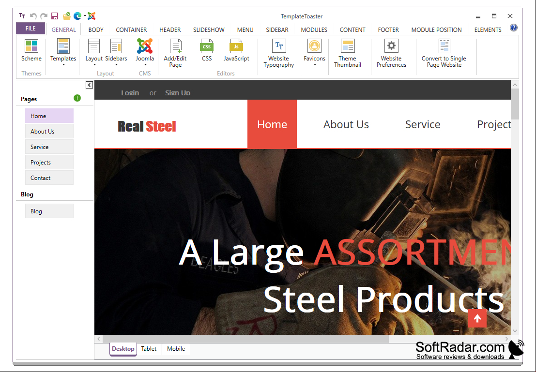Expand the Favicons dropdown arrow
The height and width of the screenshot is (372, 536).
coord(315,64)
